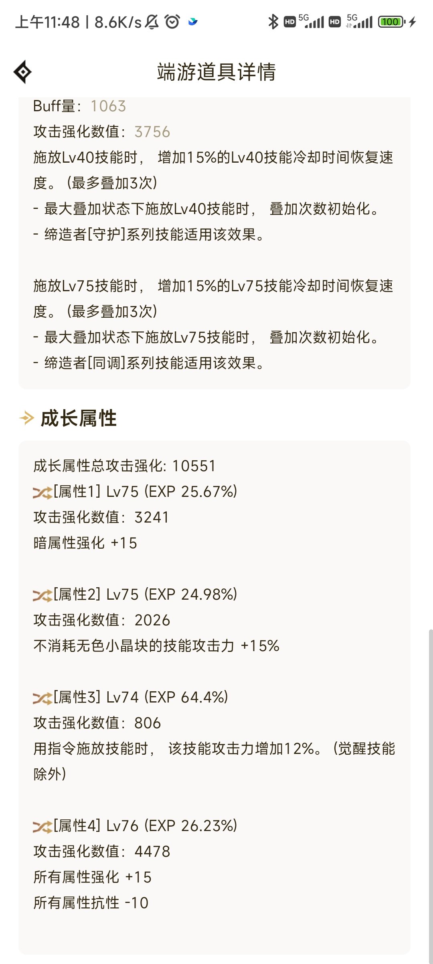Tap the diamond back icon in header
The image size is (433, 964).
(x=22, y=72)
